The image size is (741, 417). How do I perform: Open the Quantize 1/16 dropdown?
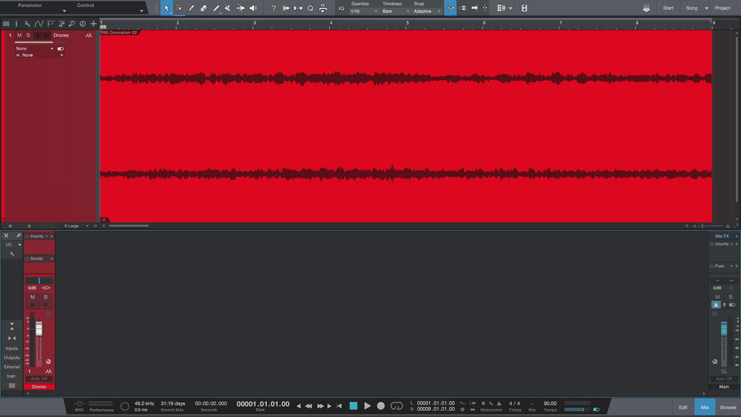[x=364, y=11]
